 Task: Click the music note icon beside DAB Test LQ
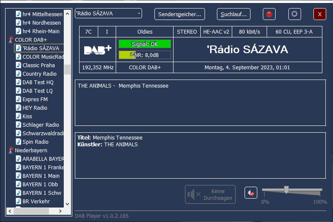(18, 91)
